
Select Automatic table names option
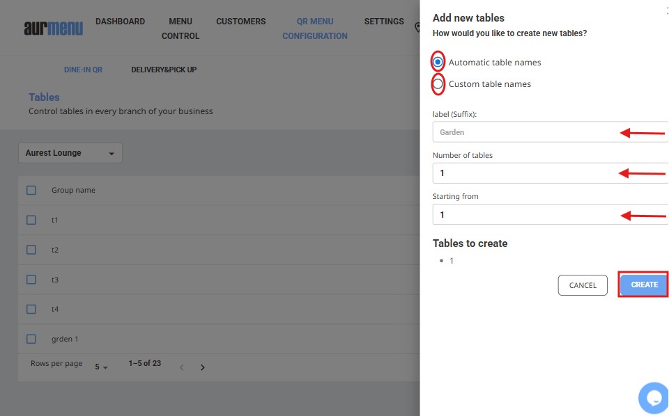click(x=438, y=62)
